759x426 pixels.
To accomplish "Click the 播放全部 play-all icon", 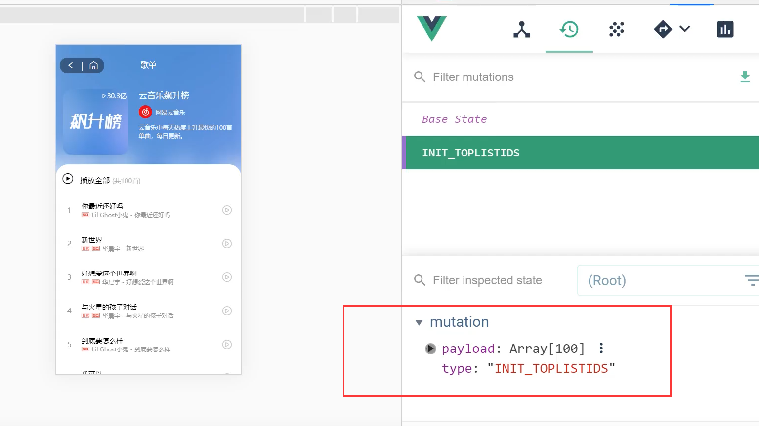I will tap(68, 179).
